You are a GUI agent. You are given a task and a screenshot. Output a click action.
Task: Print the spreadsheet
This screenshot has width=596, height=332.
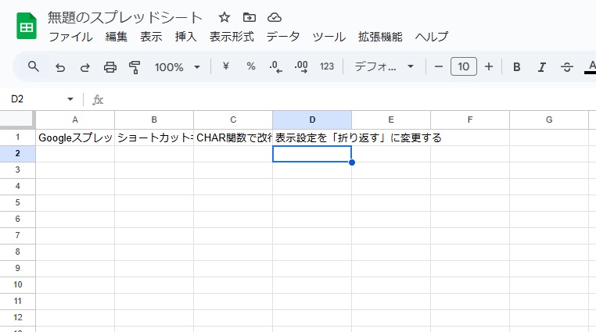(x=110, y=67)
